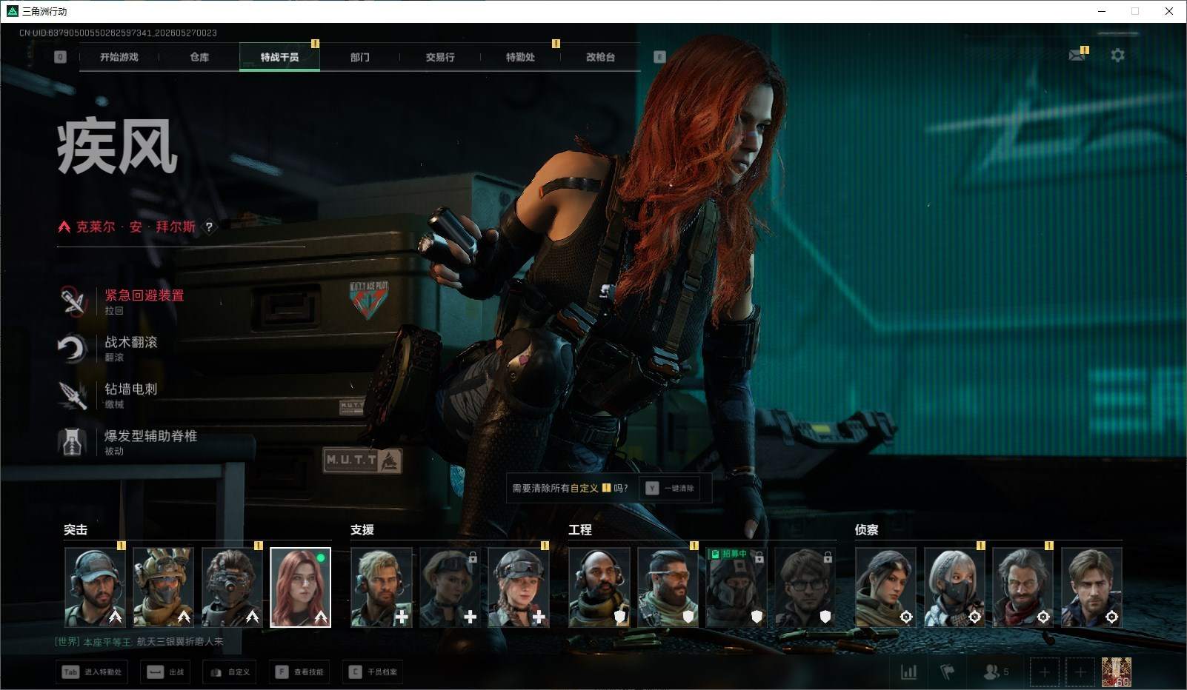
Task: Select the recon operator with red scarf
Action: [1023, 587]
